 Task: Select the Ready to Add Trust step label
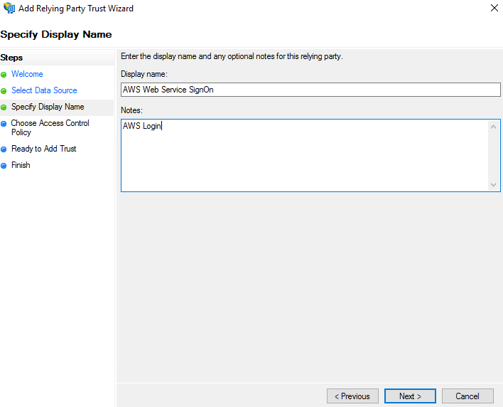coord(43,149)
